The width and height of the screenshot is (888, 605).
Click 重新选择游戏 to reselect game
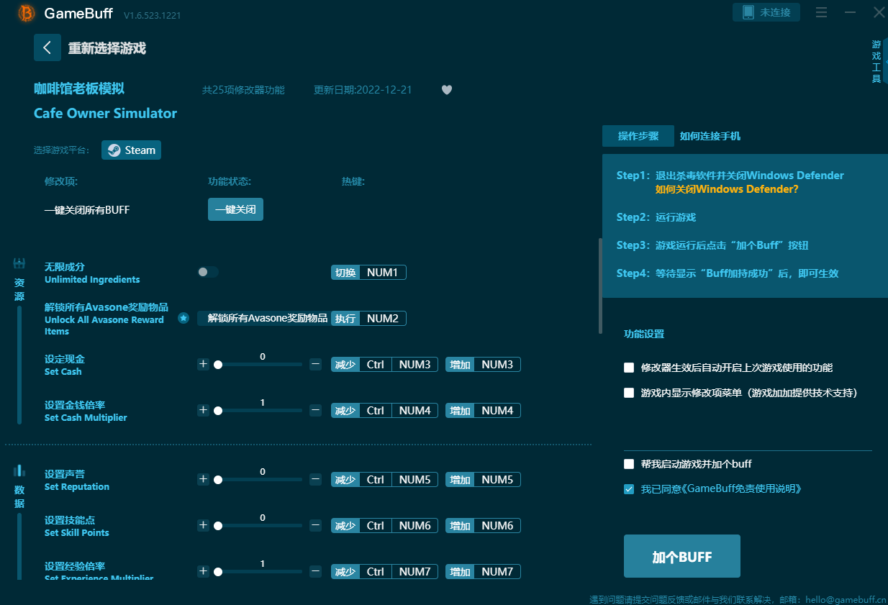pos(107,48)
